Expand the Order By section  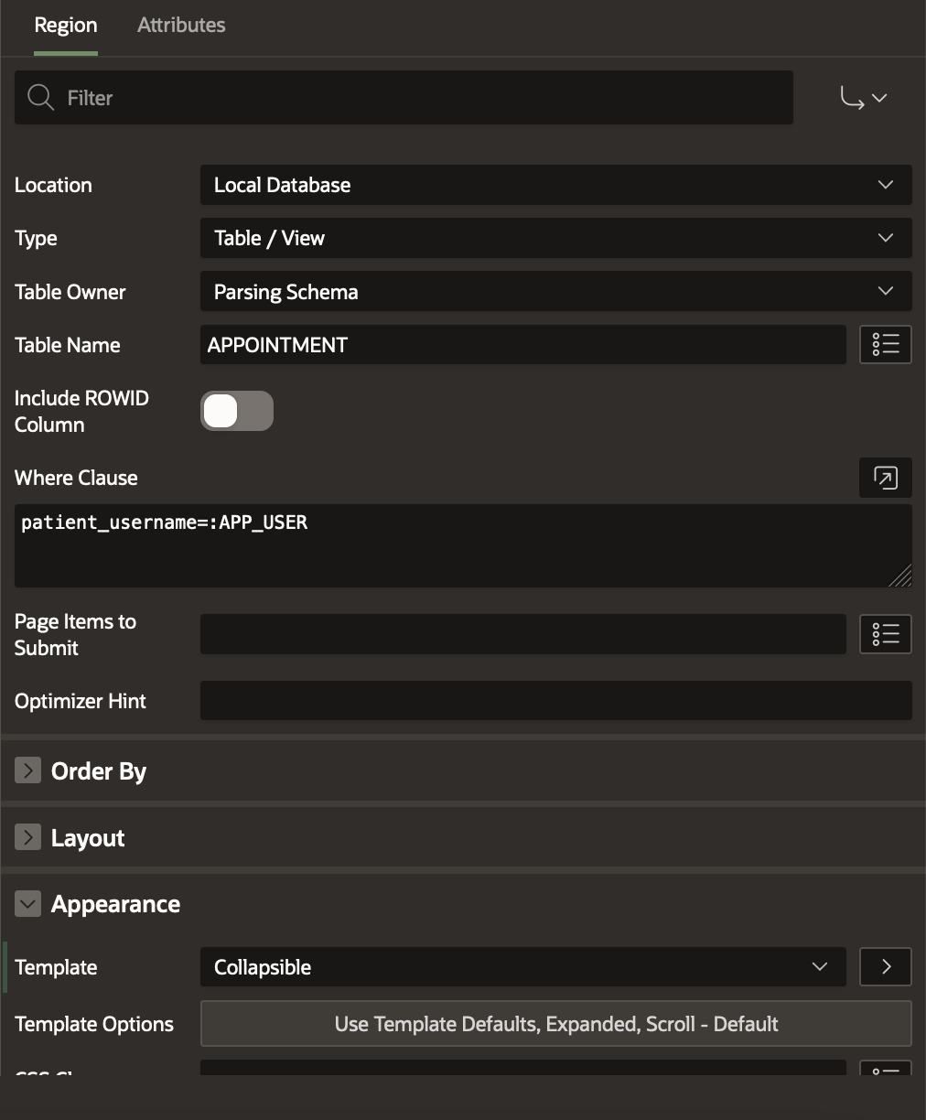[28, 771]
